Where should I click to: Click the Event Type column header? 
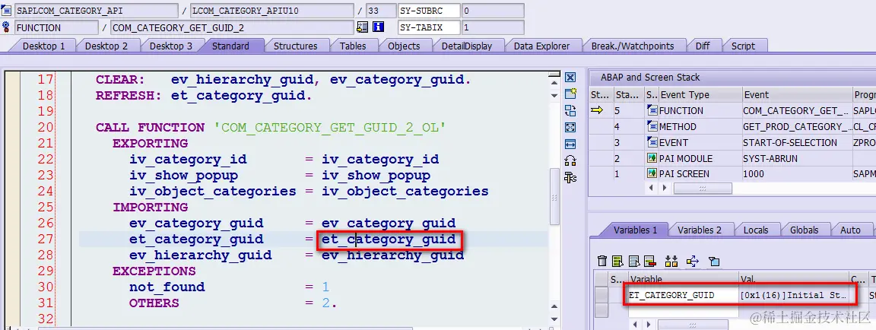693,94
